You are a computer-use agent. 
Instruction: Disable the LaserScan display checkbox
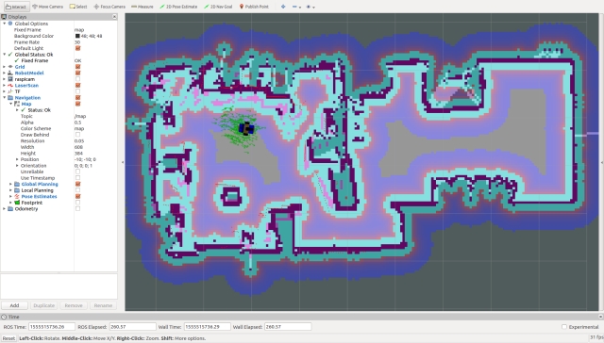77,86
